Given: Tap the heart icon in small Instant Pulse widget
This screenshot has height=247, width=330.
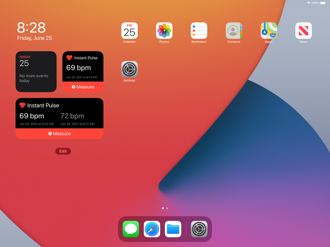Looking at the screenshot, I should [x=69, y=58].
